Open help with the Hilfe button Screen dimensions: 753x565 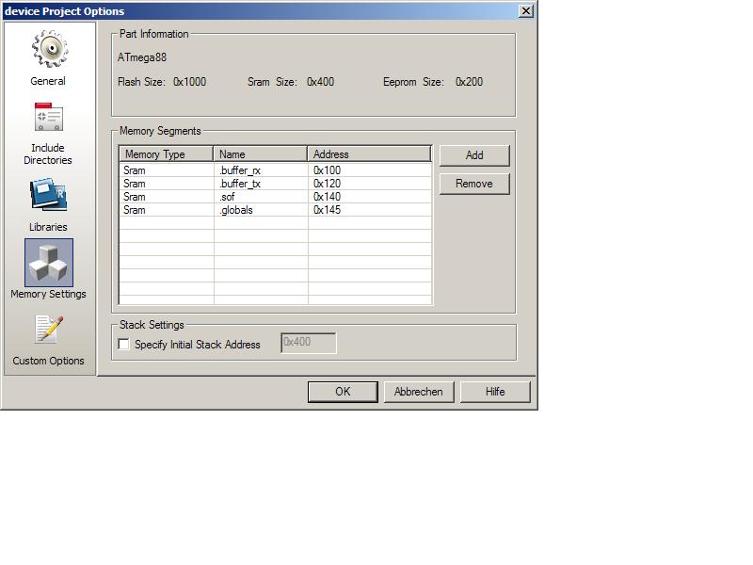[x=495, y=392]
